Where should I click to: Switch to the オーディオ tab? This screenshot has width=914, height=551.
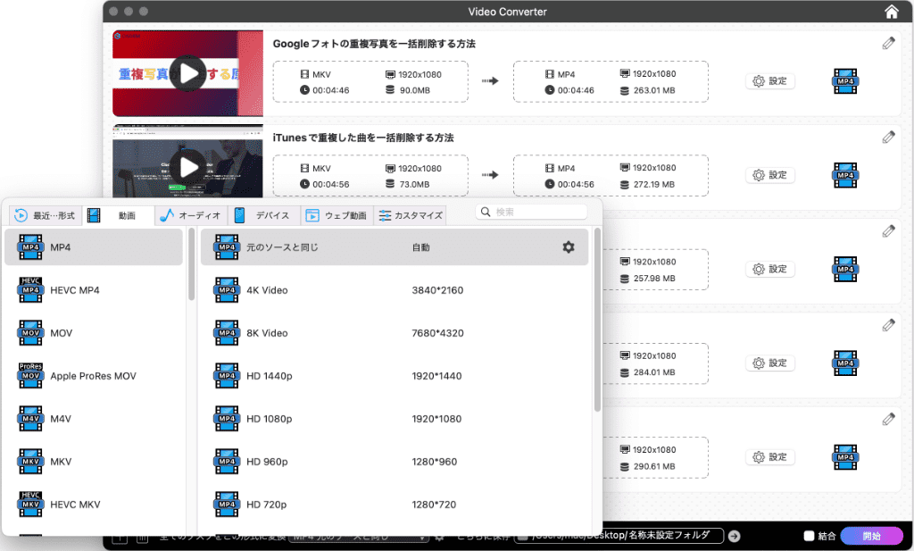[x=190, y=215]
